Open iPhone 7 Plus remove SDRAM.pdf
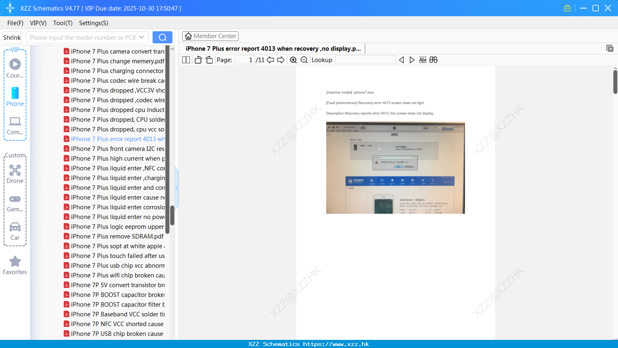 pos(114,236)
